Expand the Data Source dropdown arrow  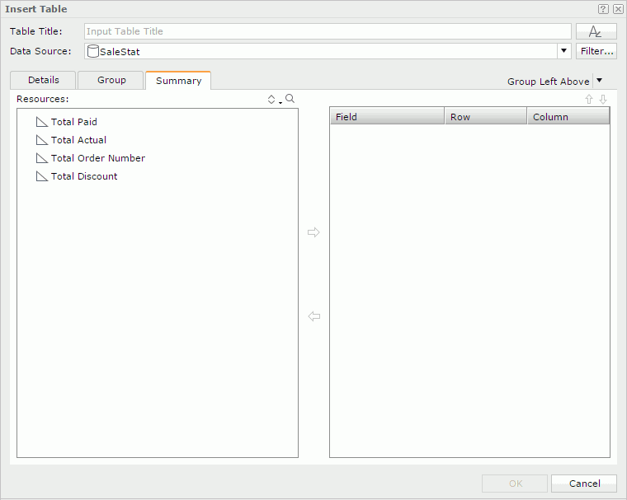(564, 51)
